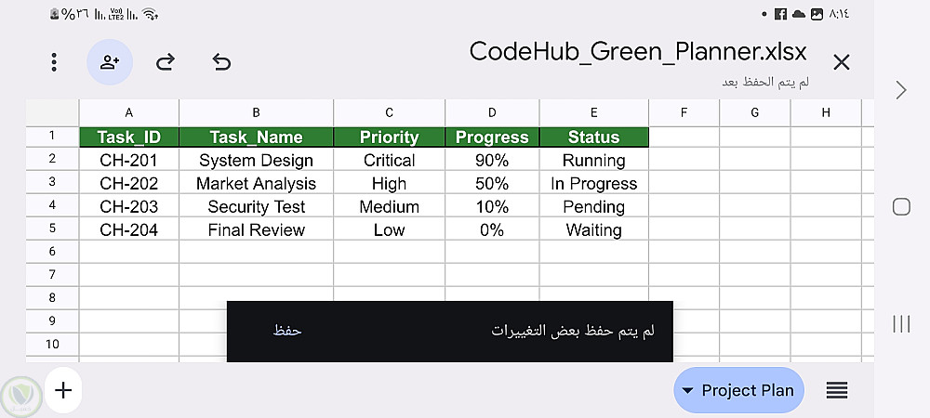Click the undo arrow icon
This screenshot has width=930, height=418.
221,62
